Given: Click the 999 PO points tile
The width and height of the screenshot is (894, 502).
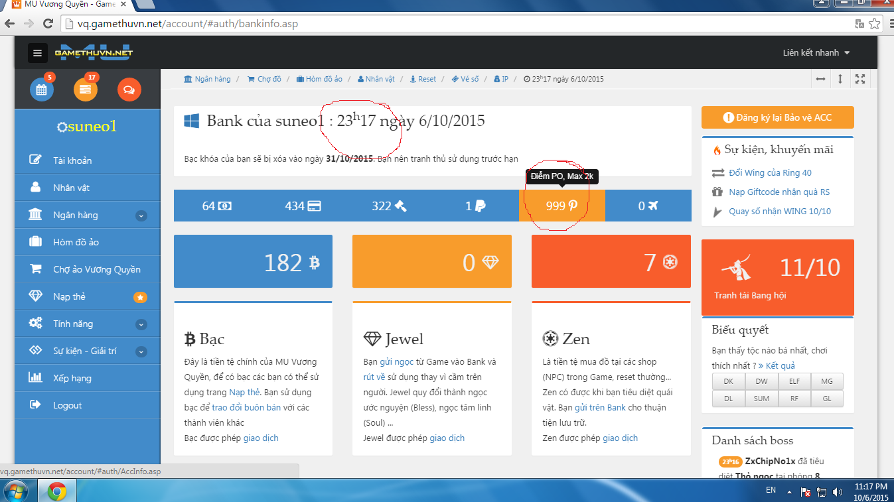Looking at the screenshot, I should (x=561, y=206).
